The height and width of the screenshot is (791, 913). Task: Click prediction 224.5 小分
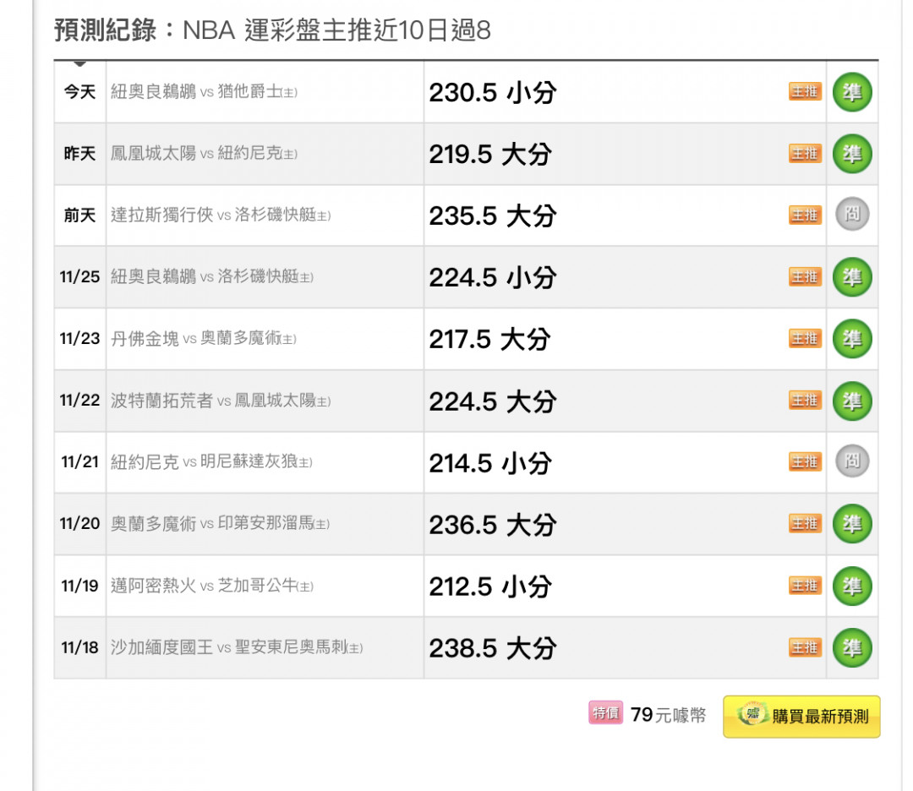(x=493, y=278)
